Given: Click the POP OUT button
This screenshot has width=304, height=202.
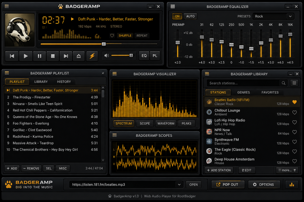Looking at the screenshot, I should 228,185.
